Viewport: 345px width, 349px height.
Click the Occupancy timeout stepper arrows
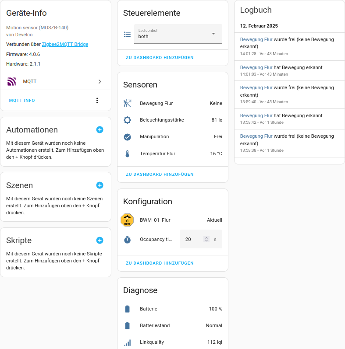[x=206, y=239]
